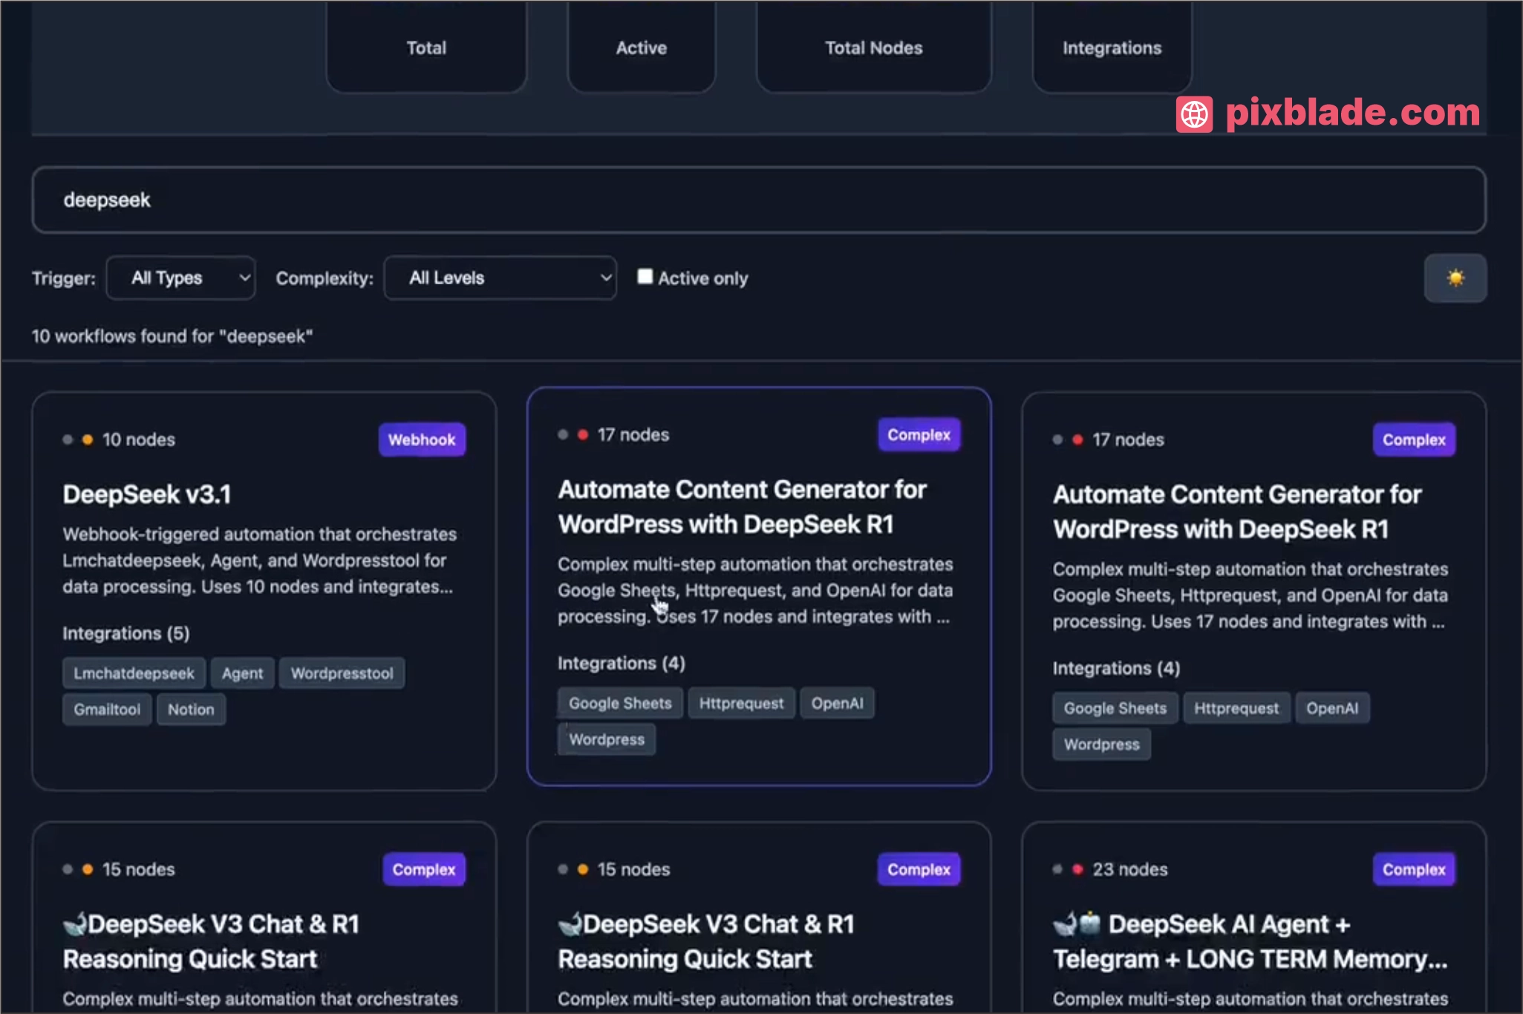Open highlighted Automate Content Generator card title
This screenshot has width=1523, height=1014.
click(x=742, y=507)
